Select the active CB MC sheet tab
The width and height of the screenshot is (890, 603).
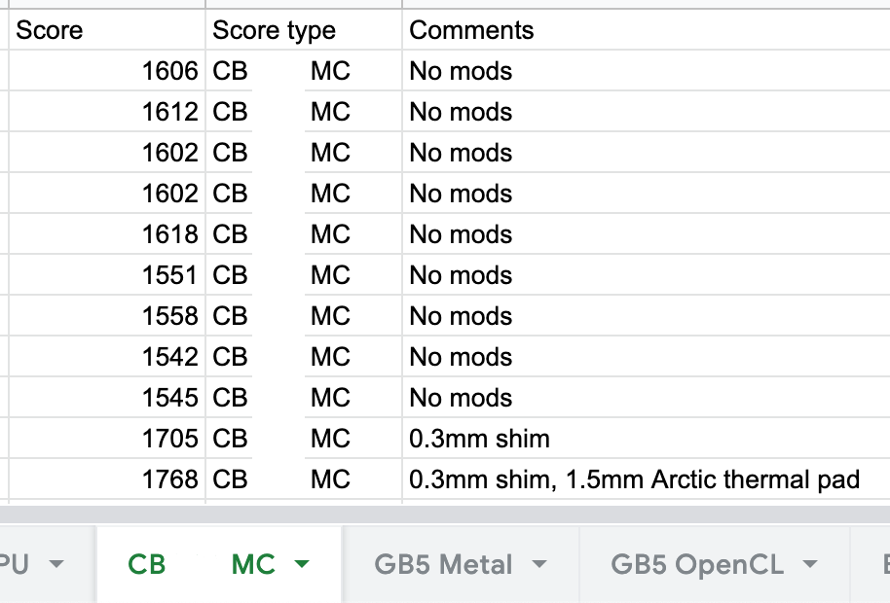[x=200, y=564]
